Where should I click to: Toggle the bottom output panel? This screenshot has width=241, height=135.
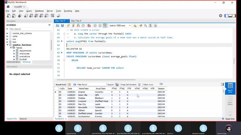[x=230, y=16]
